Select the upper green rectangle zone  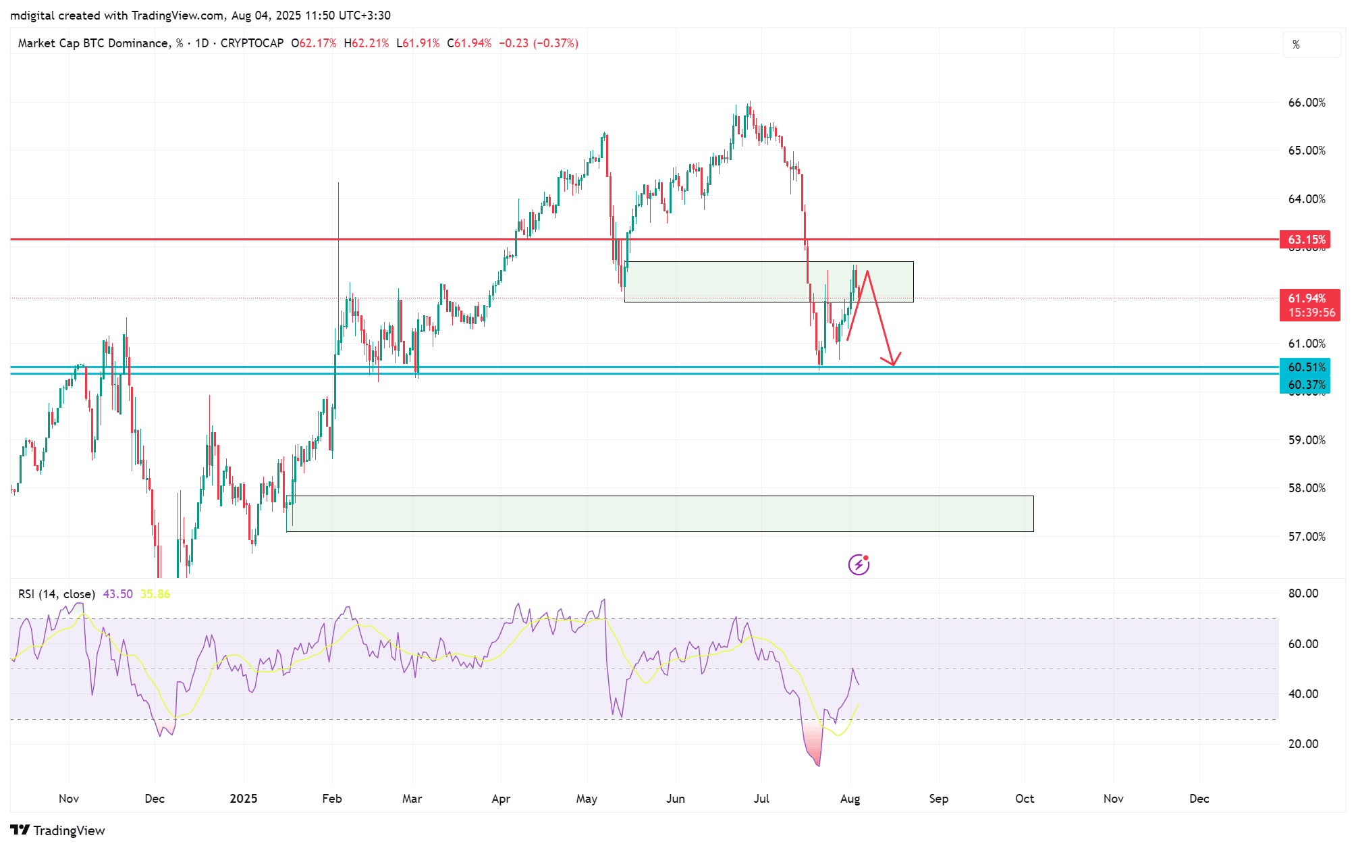point(769,282)
